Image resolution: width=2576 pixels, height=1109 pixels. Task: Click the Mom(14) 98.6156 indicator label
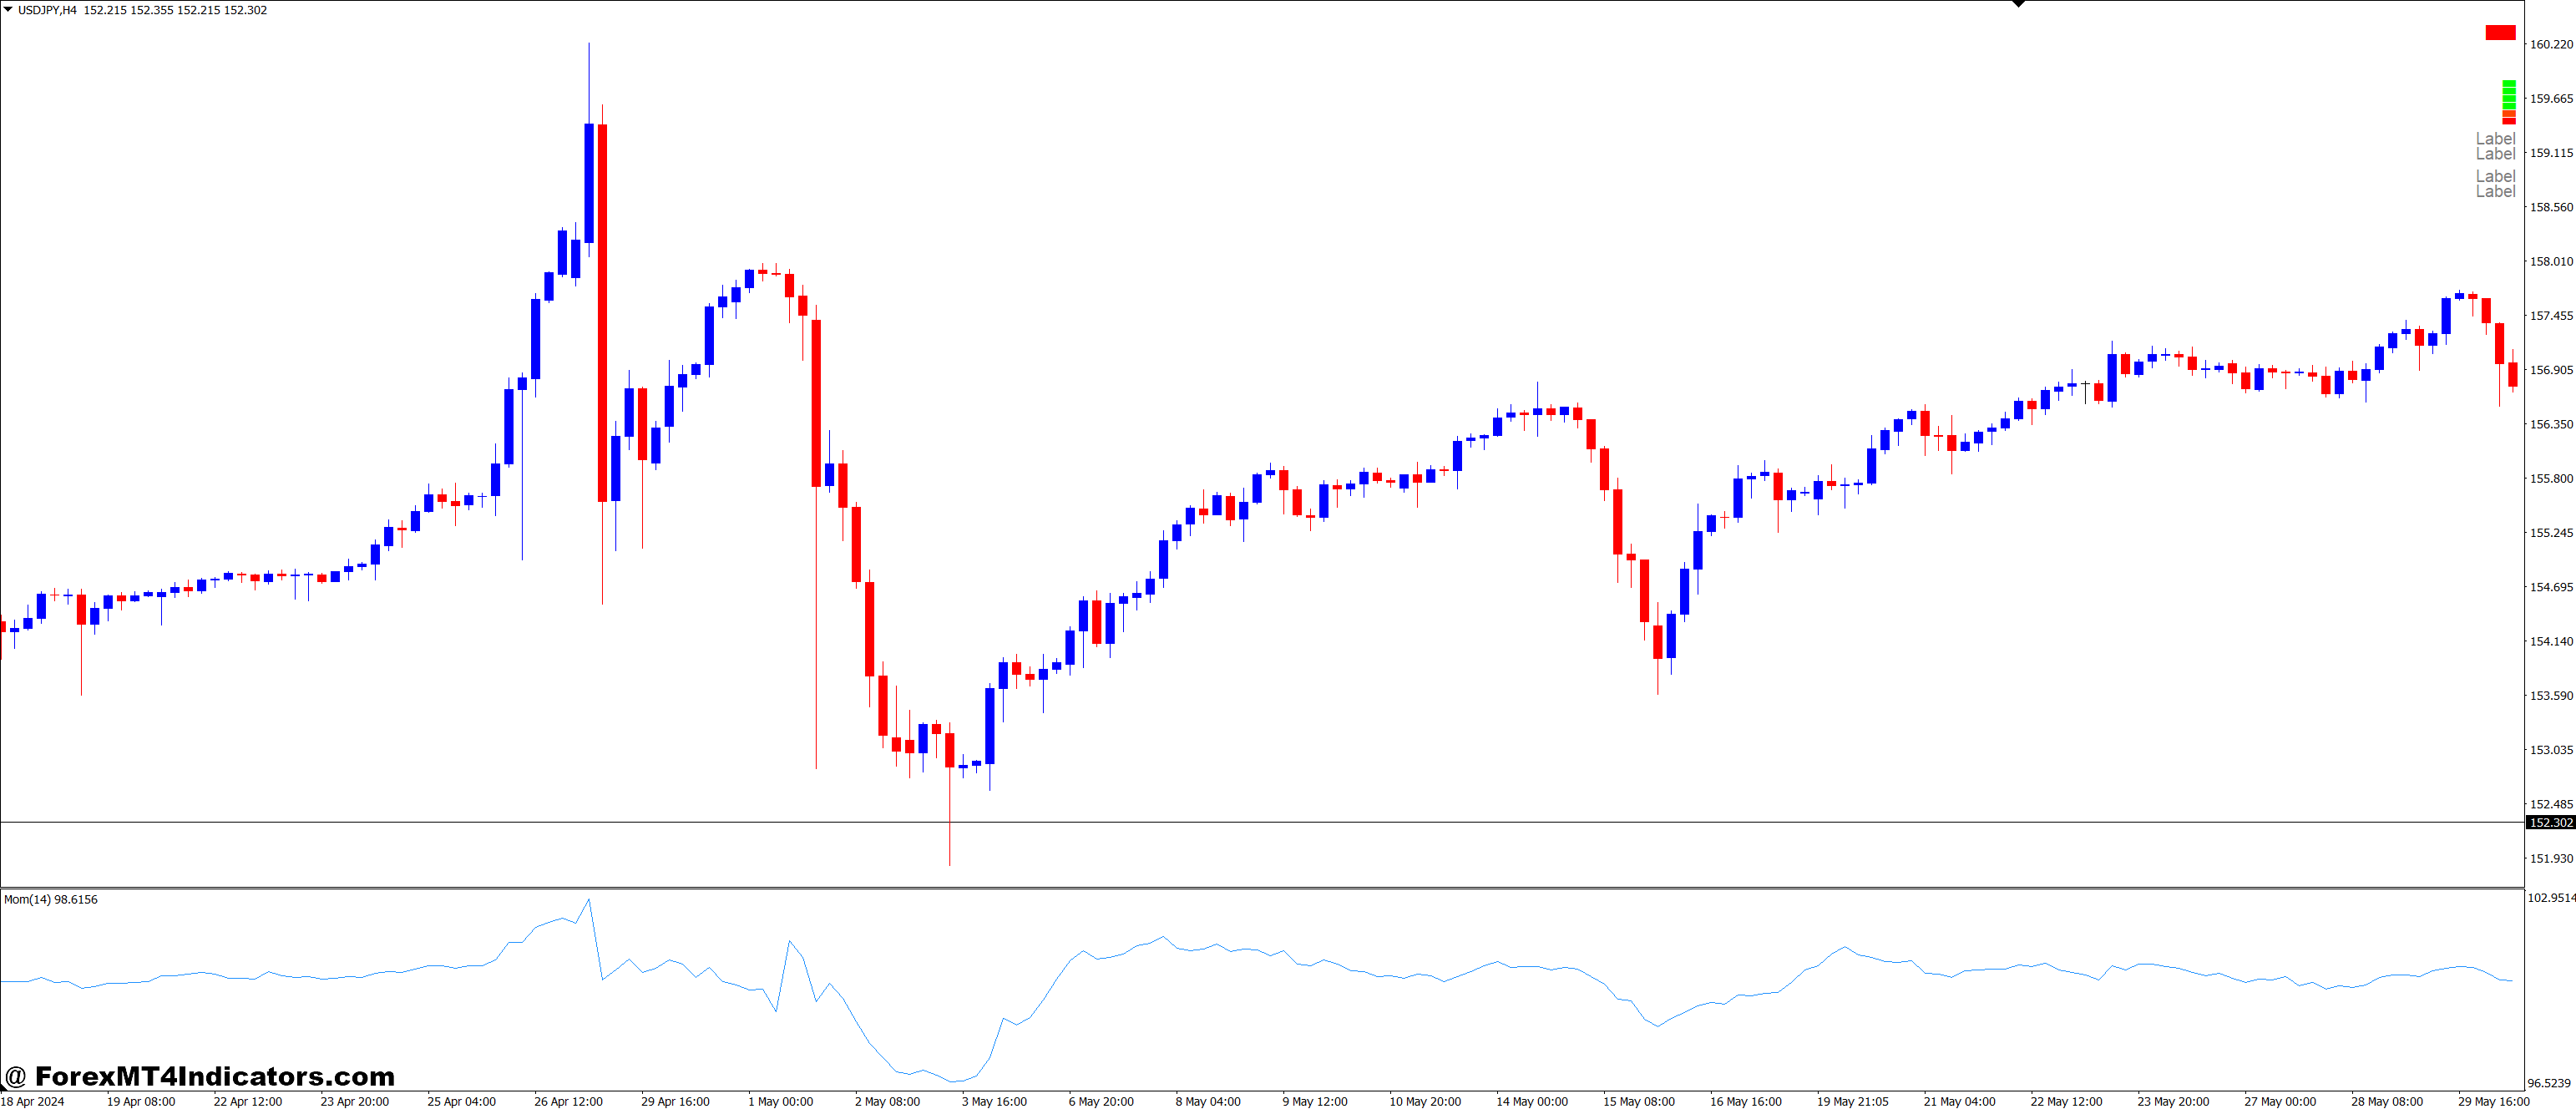[x=51, y=899]
